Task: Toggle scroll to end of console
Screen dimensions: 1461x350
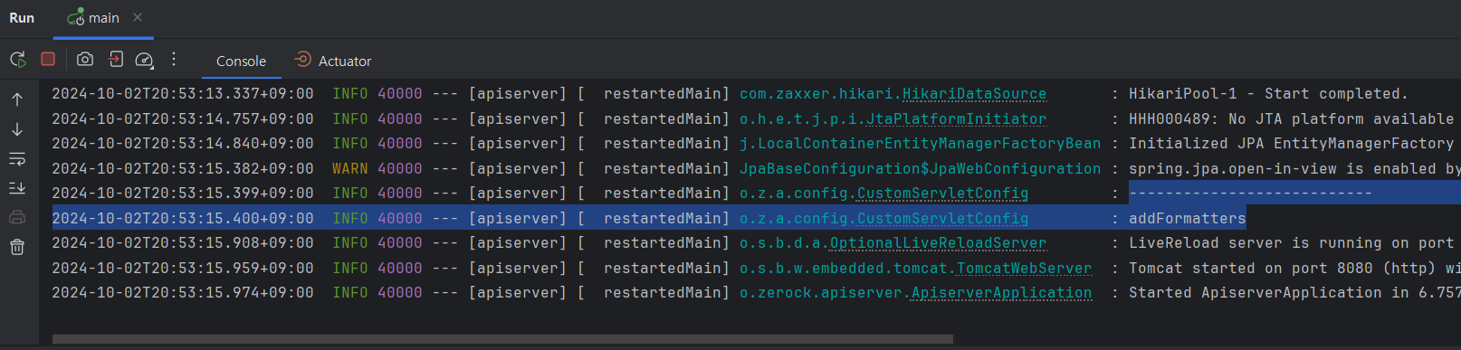Action: [17, 188]
